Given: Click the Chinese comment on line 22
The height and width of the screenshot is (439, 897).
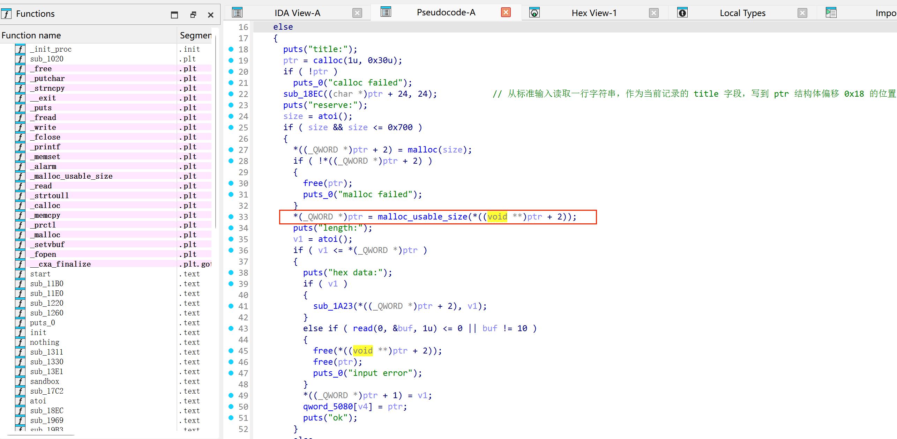Looking at the screenshot, I should [695, 94].
